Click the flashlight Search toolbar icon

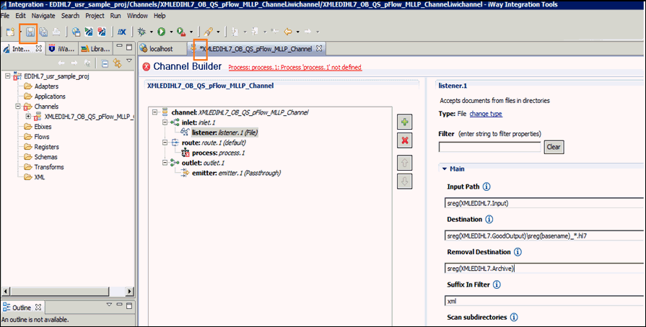point(209,32)
